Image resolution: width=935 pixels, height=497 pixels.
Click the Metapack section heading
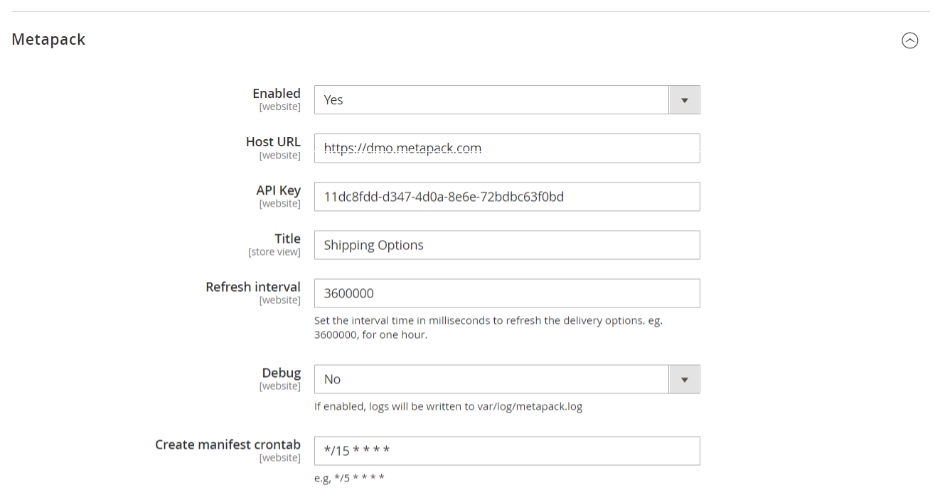point(48,40)
